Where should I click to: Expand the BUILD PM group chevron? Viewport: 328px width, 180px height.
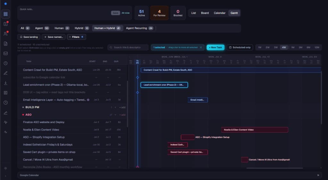[115, 107]
